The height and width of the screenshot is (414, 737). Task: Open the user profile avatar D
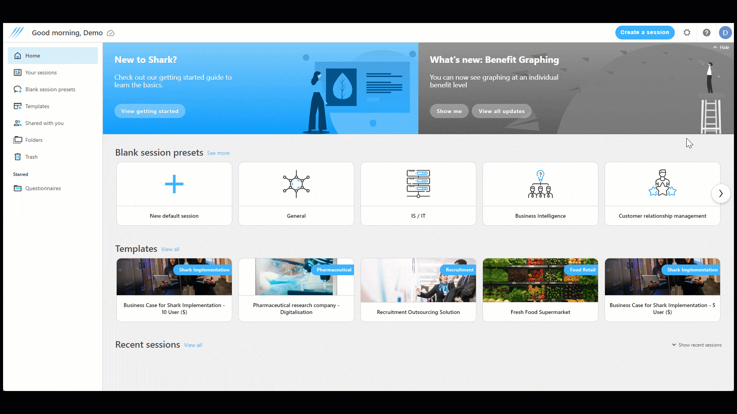tap(725, 33)
